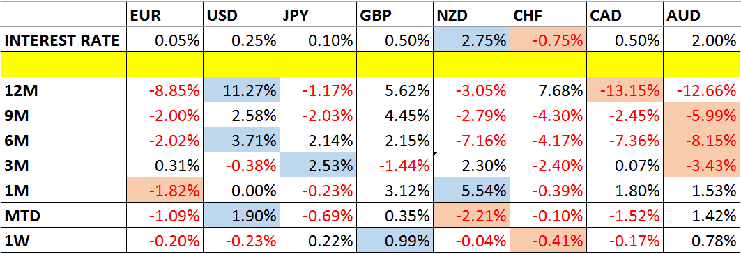This screenshot has height=254, width=741.
Task: Select the 6M row label
Action: 64,140
